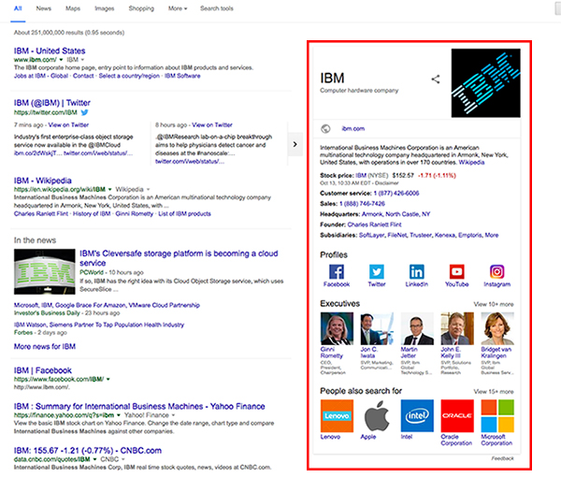Screen dimensions: 561x477
Task: Open the IBM - United States result
Action: 50,51
